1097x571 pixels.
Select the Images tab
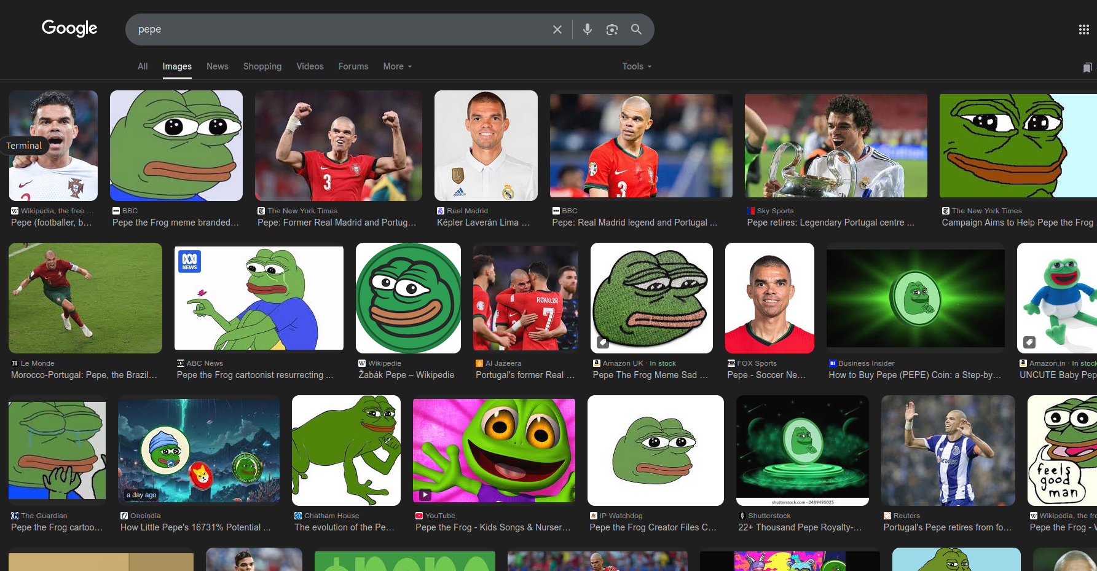177,66
